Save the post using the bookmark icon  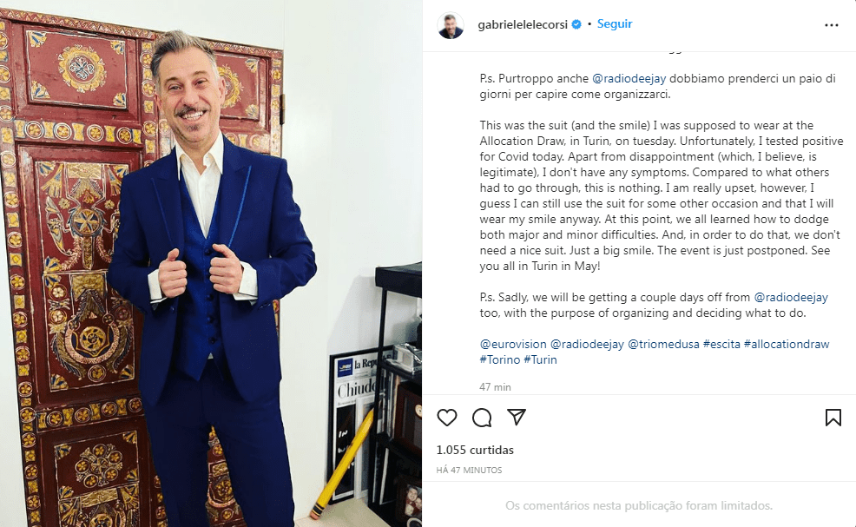[833, 418]
